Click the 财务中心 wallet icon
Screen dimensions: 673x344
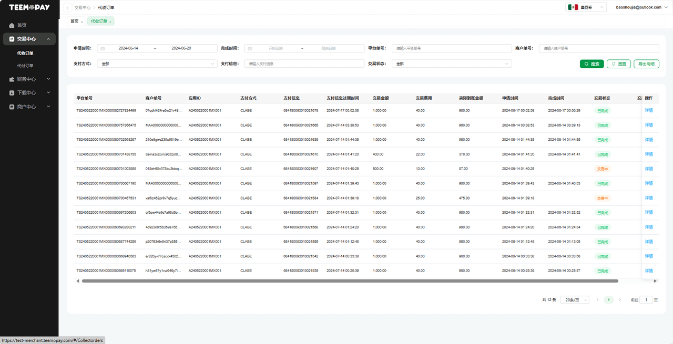pos(12,79)
